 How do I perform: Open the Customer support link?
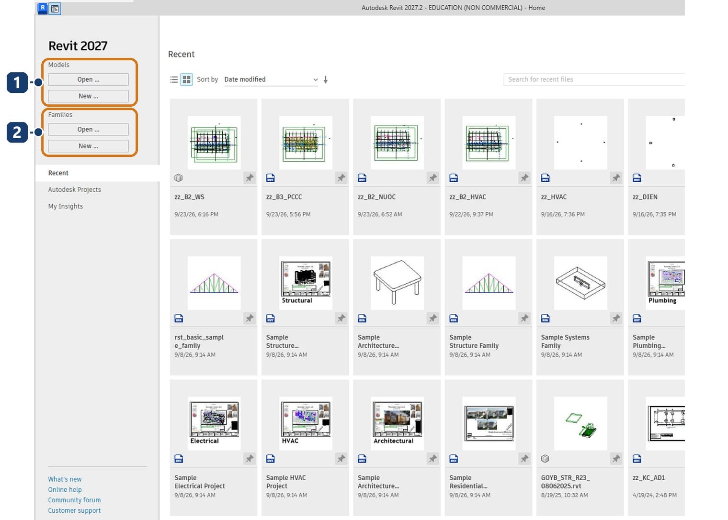[74, 511]
